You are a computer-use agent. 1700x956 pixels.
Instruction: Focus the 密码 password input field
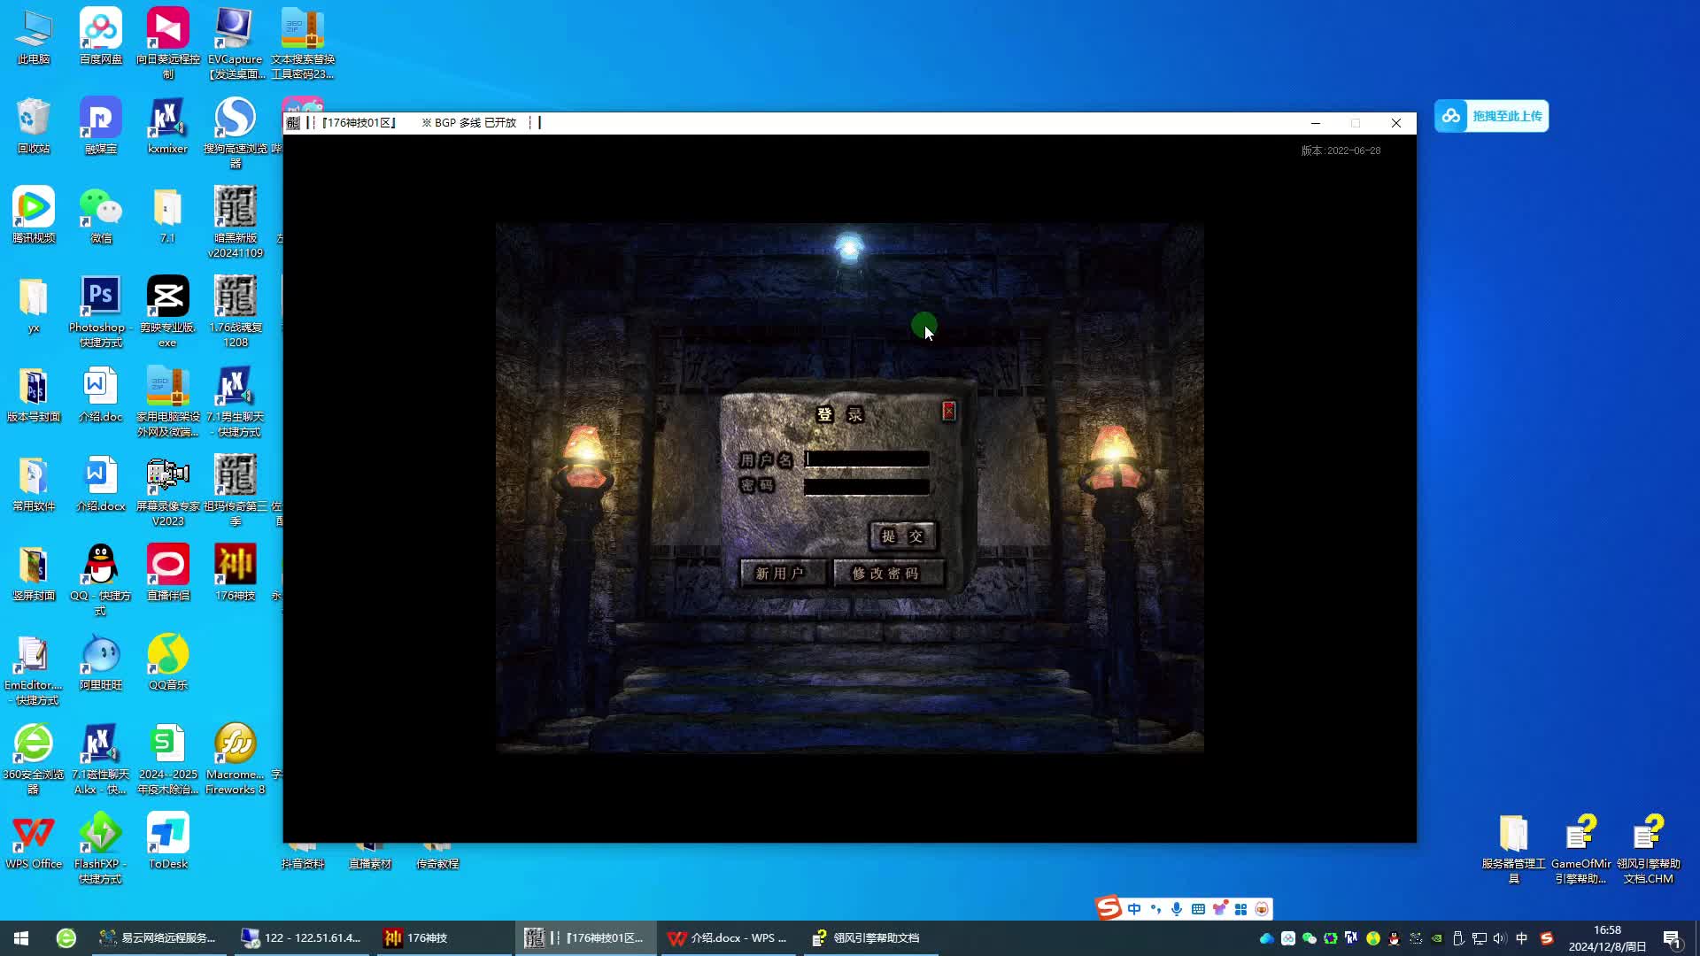pyautogui.click(x=867, y=486)
